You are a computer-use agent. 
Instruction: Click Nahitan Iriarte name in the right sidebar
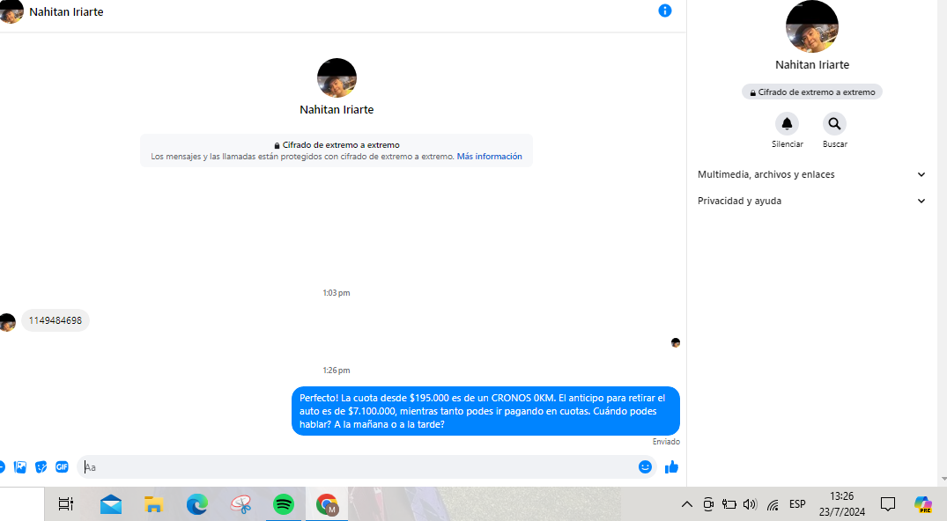[x=811, y=64]
